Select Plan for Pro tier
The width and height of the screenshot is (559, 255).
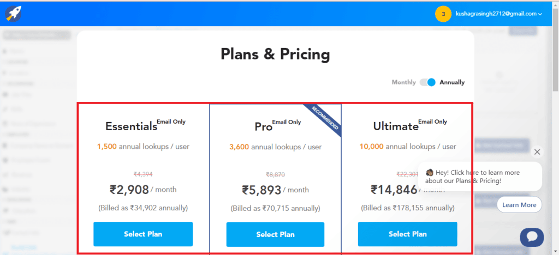tap(275, 234)
